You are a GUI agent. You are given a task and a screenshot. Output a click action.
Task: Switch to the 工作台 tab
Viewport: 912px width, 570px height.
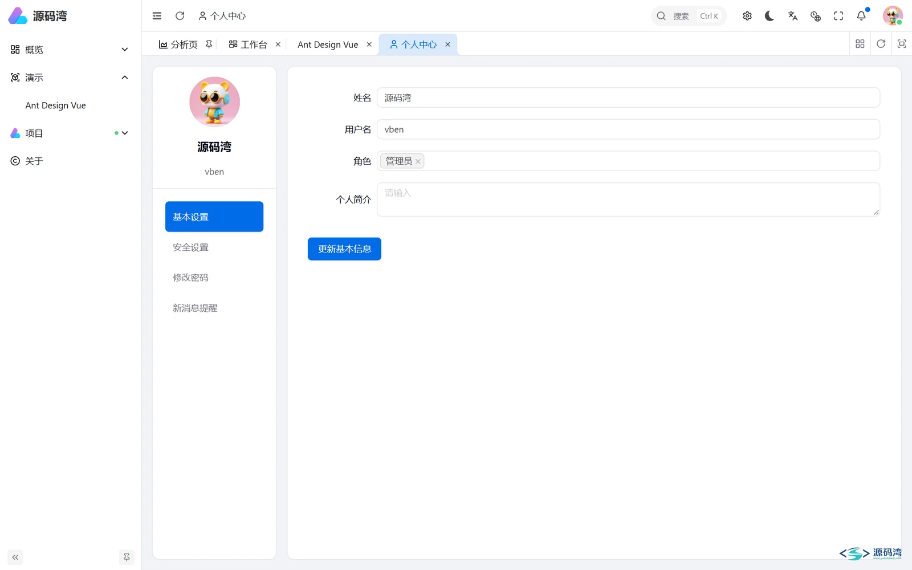pos(248,44)
